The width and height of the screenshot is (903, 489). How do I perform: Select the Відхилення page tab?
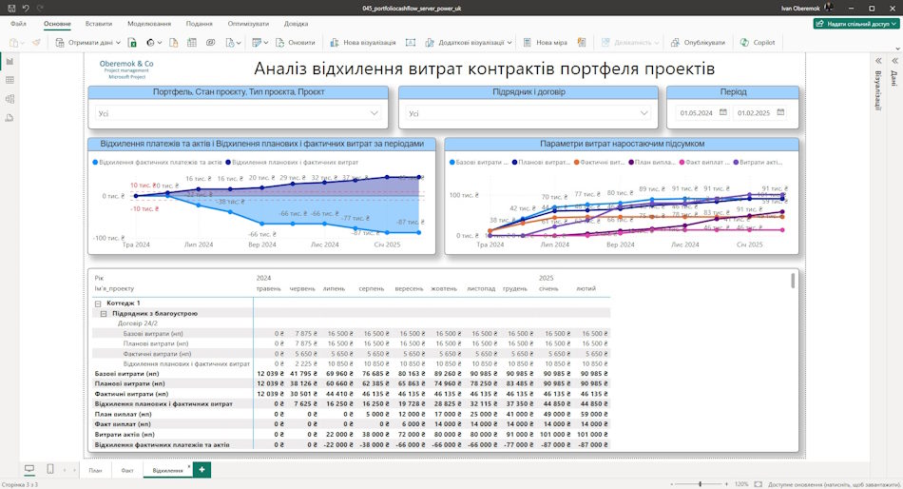(x=167, y=471)
